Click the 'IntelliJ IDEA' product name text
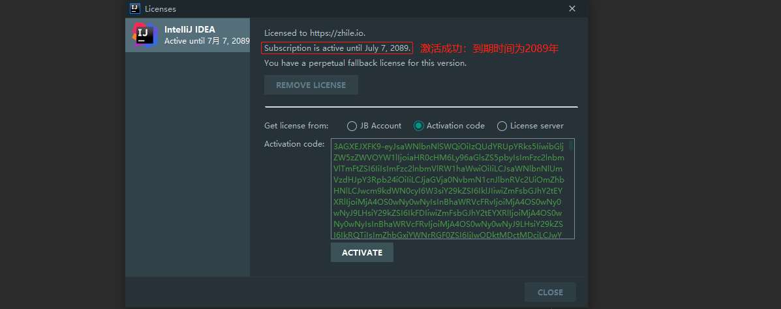The image size is (781, 309). 190,29
